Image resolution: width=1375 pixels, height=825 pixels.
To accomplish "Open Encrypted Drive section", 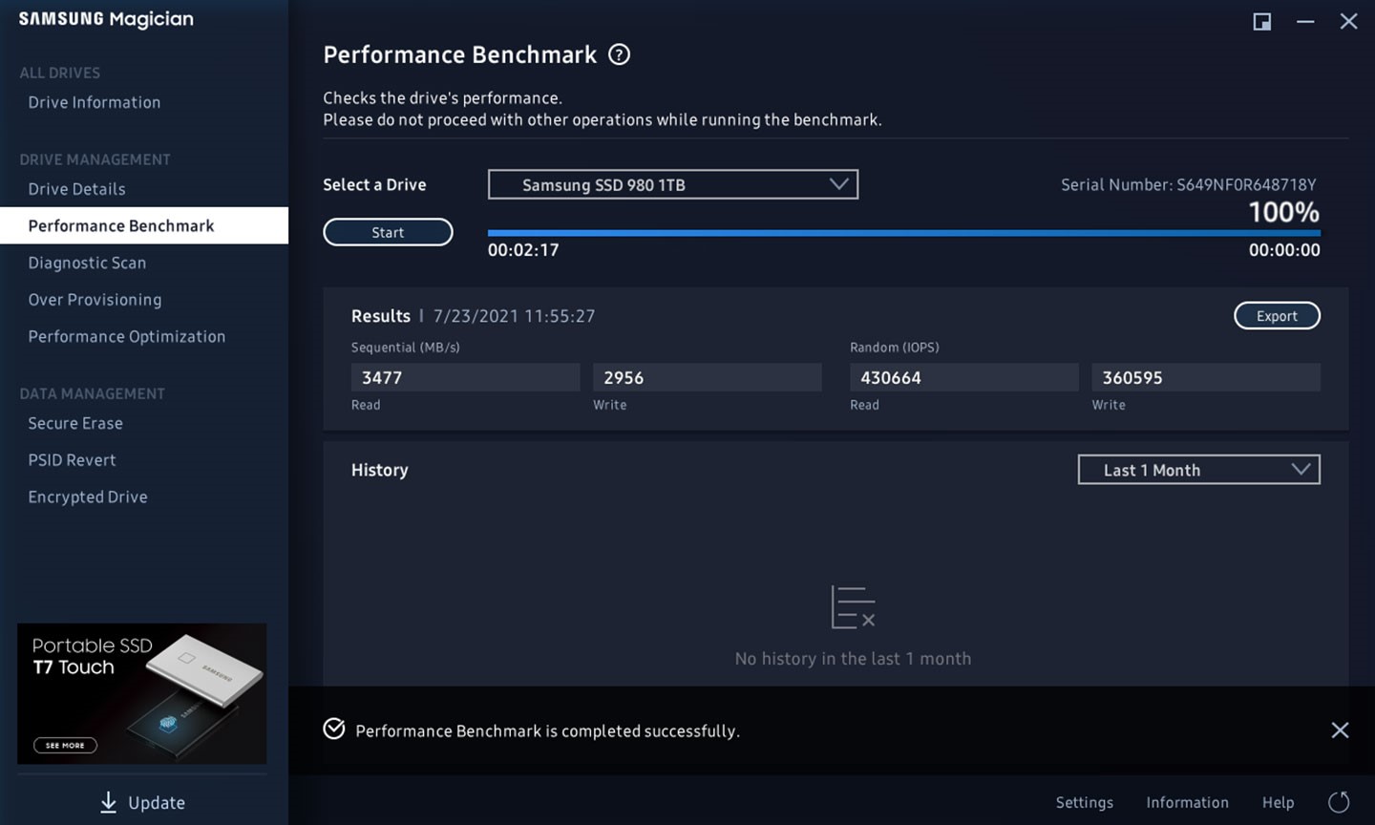I will (88, 497).
